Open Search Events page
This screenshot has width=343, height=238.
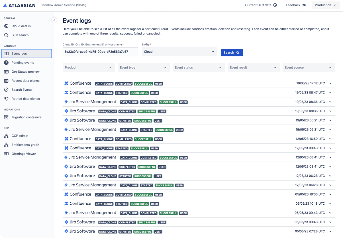coord(26,89)
